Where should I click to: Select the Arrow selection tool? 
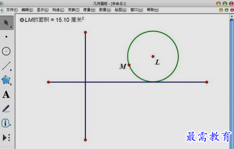click(6, 23)
